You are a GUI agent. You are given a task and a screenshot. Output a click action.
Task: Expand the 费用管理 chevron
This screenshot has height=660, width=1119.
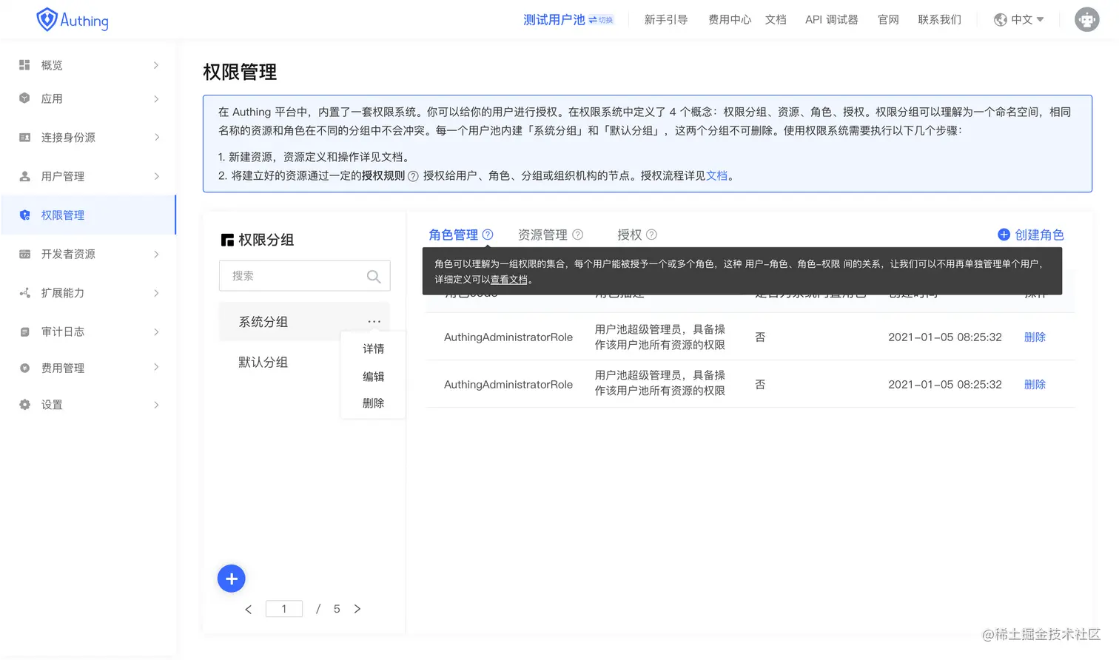(x=156, y=368)
